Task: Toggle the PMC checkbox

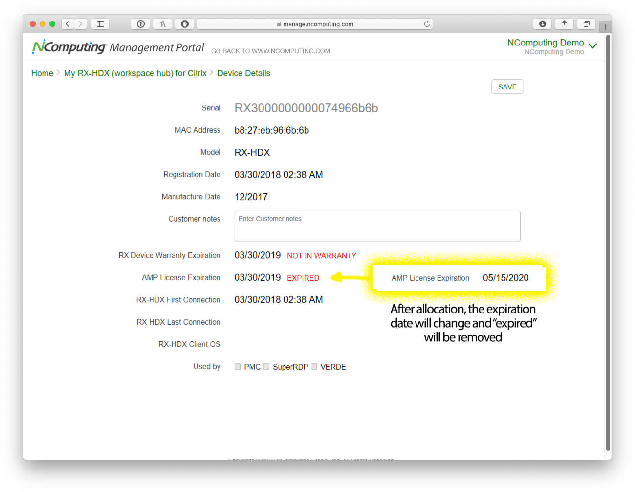Action: [238, 366]
